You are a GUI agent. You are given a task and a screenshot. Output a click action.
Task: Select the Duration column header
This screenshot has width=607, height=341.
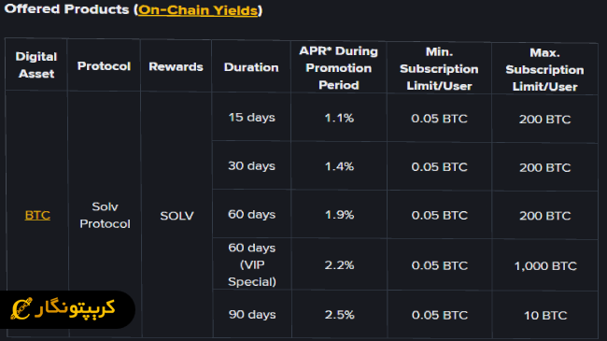pos(251,67)
